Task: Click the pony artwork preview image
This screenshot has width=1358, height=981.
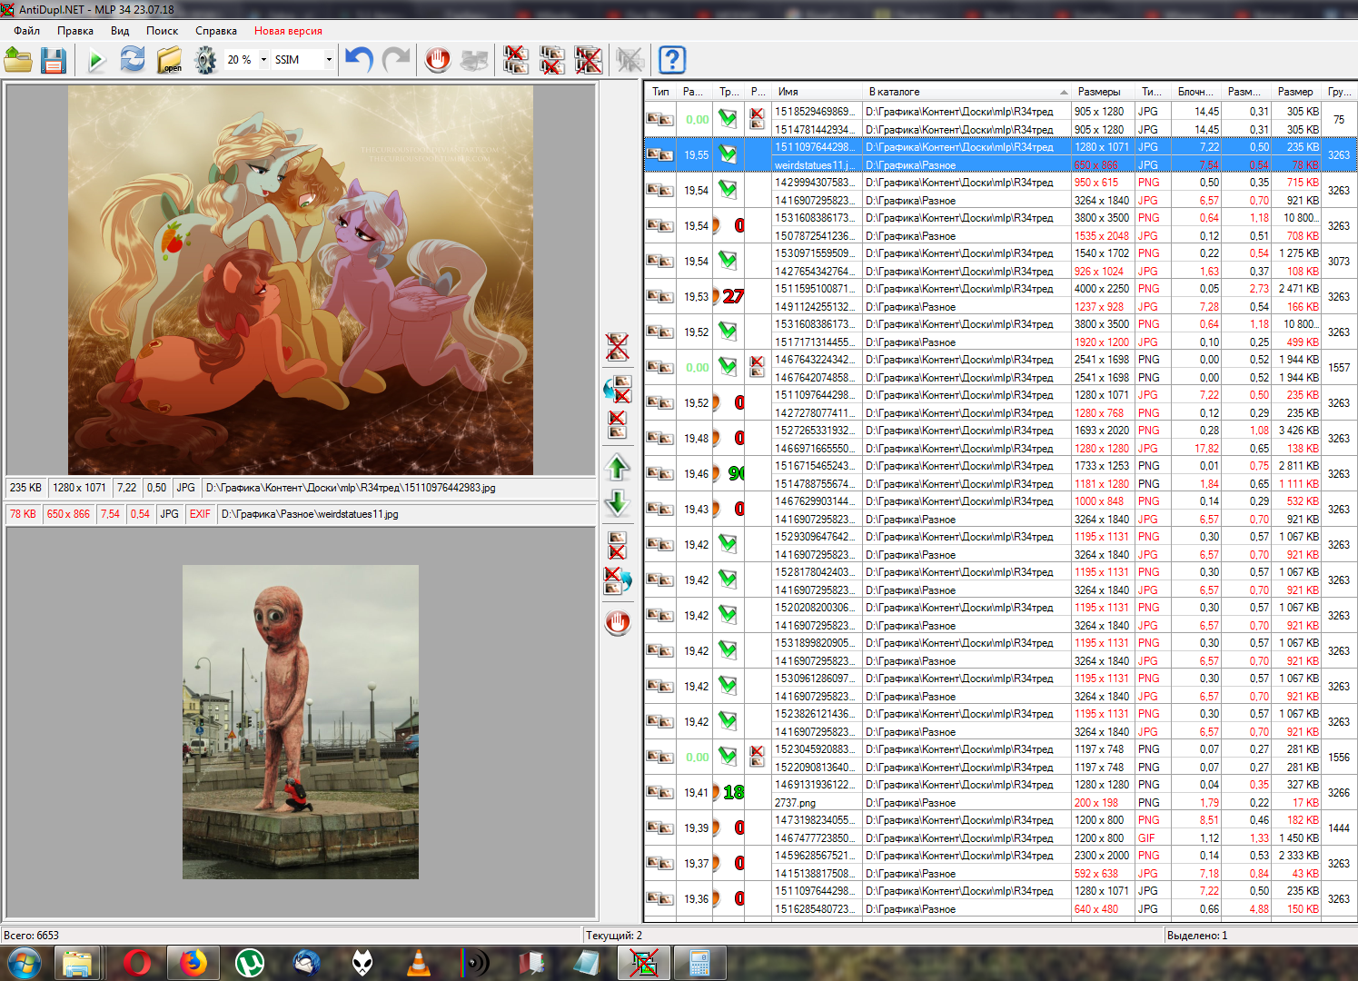Action: click(x=301, y=280)
